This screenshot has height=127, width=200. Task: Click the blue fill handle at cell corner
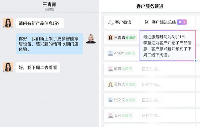click(196, 61)
